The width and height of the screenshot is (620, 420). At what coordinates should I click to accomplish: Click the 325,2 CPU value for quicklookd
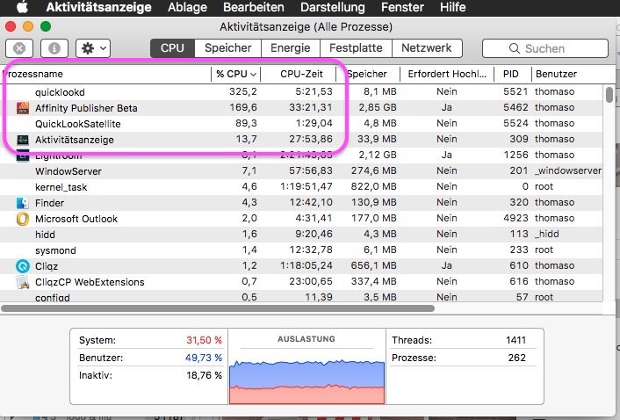pyautogui.click(x=242, y=91)
